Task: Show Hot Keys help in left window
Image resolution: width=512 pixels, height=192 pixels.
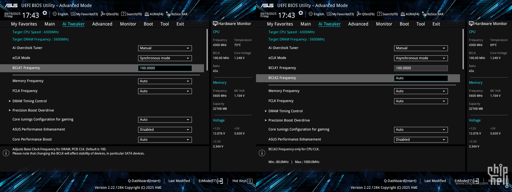Action: pos(242,181)
